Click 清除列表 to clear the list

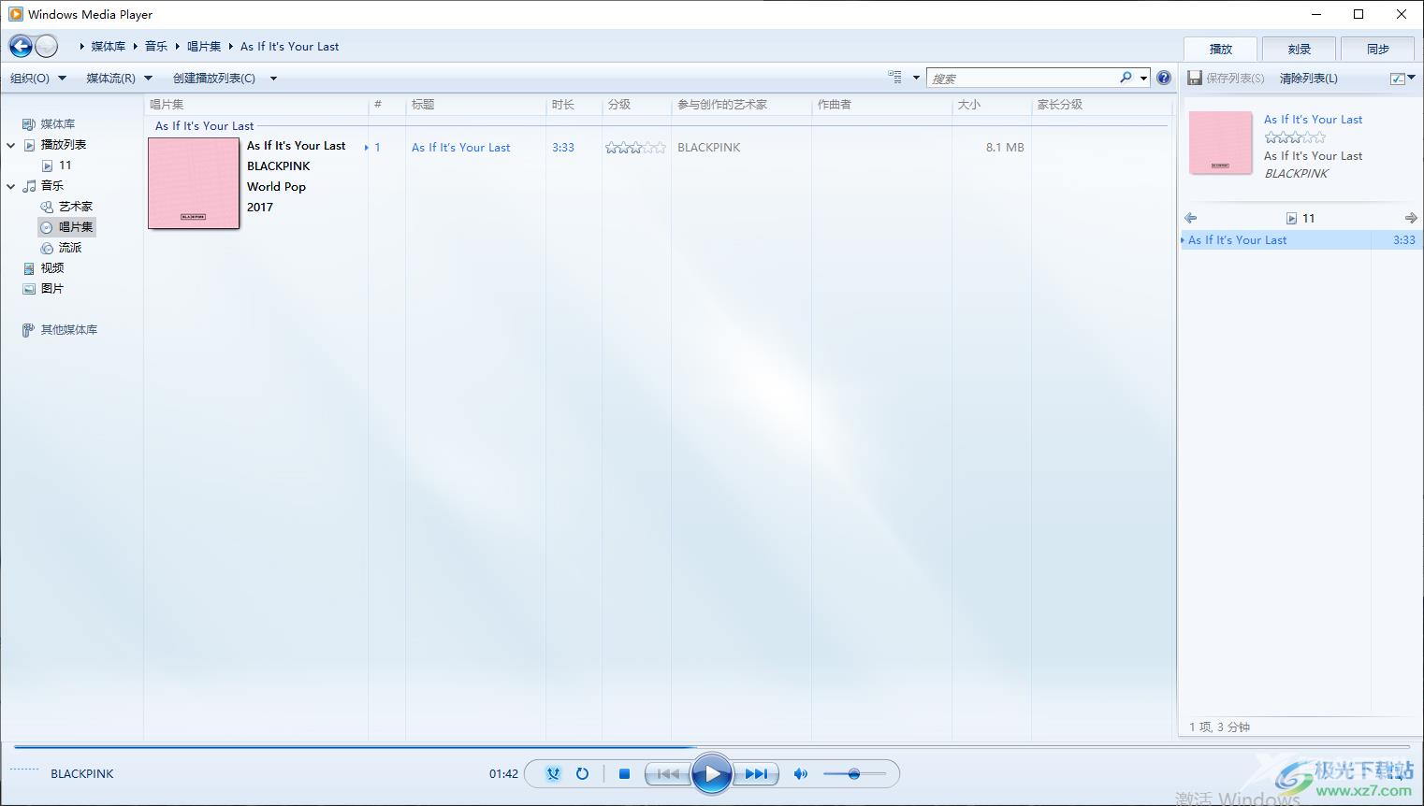point(1309,79)
